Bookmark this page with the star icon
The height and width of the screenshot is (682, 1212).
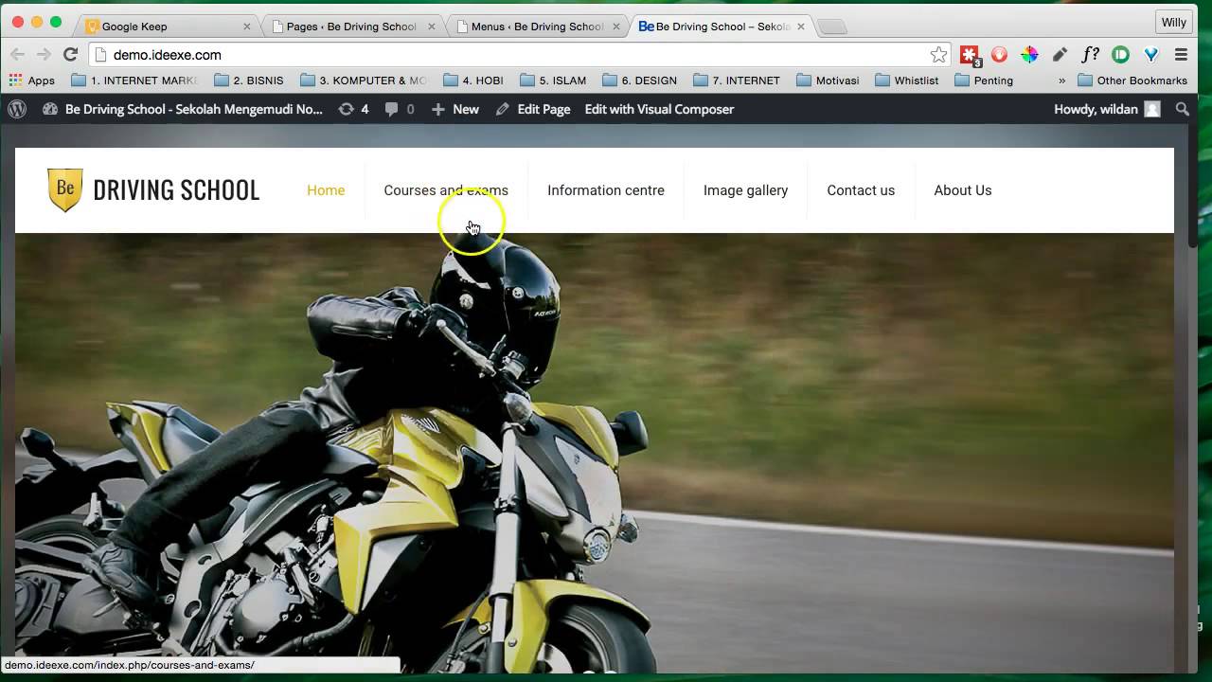click(x=938, y=55)
